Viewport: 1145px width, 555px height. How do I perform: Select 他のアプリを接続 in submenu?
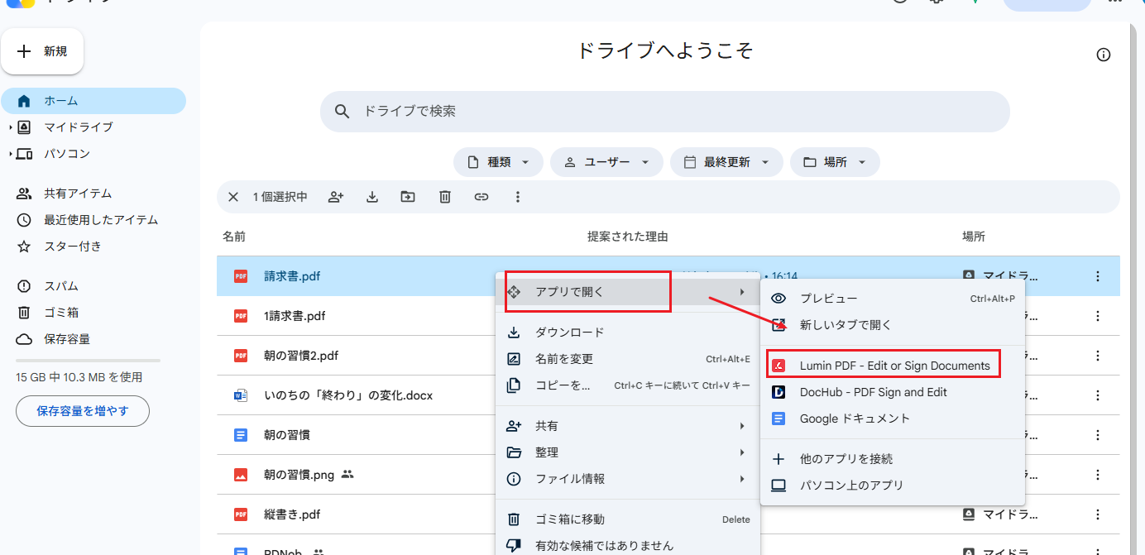(x=893, y=459)
